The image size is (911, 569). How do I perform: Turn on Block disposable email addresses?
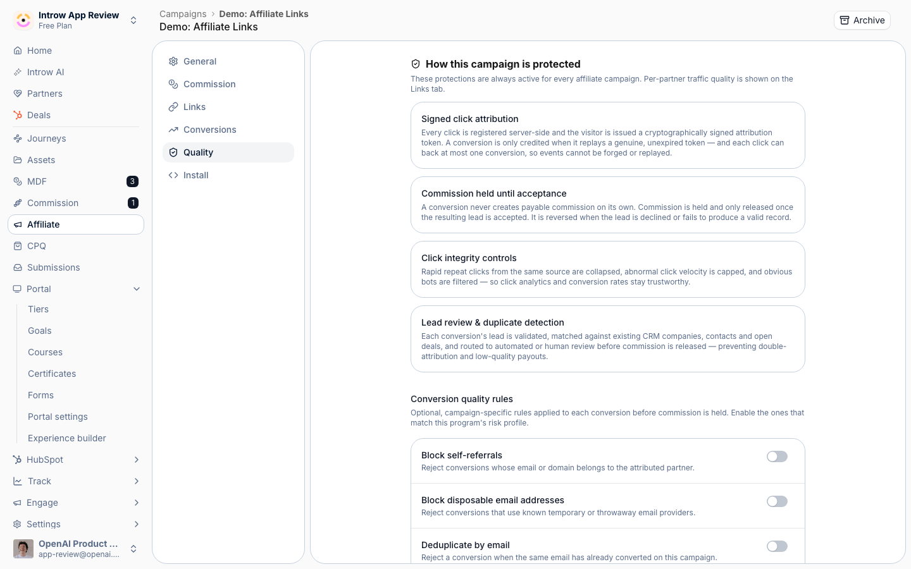pyautogui.click(x=777, y=501)
